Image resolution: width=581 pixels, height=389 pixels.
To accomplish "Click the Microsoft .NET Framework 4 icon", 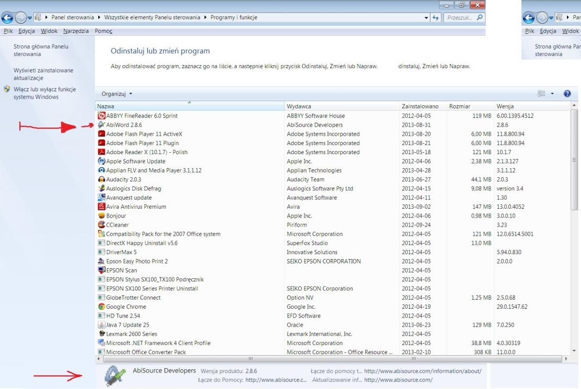I will (x=101, y=343).
